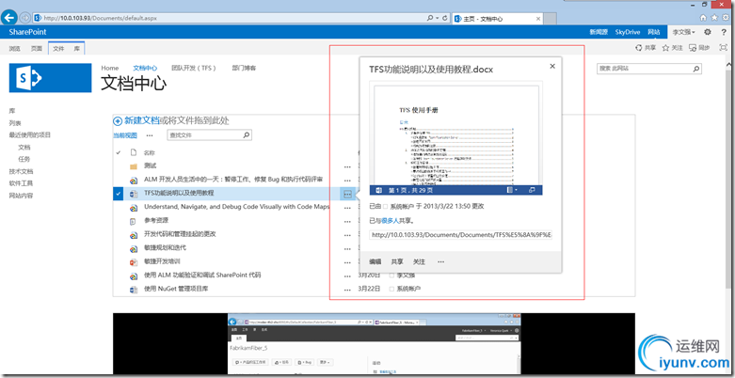The image size is (735, 378).
Task: Click 共享 in the callout footer
Action: coord(397,261)
